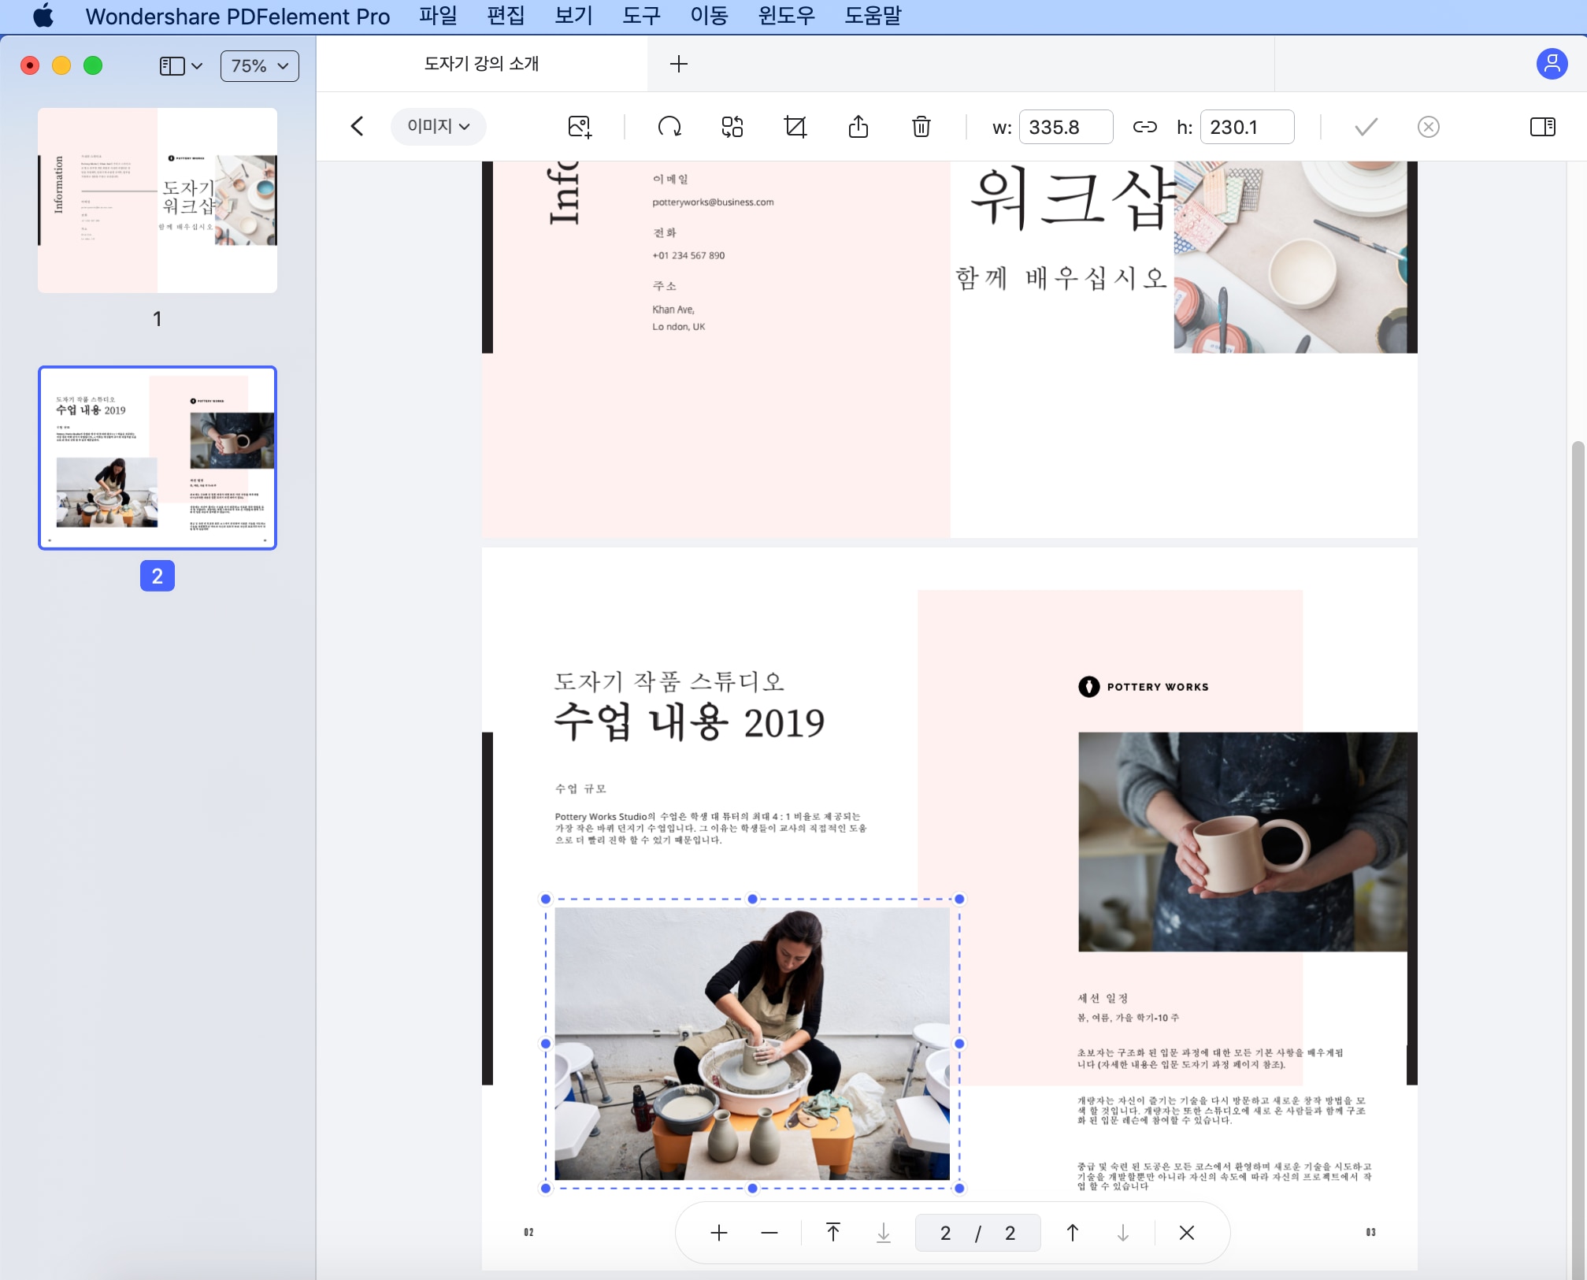This screenshot has height=1280, width=1587.
Task: Open the 이동 menu
Action: pyautogui.click(x=709, y=16)
